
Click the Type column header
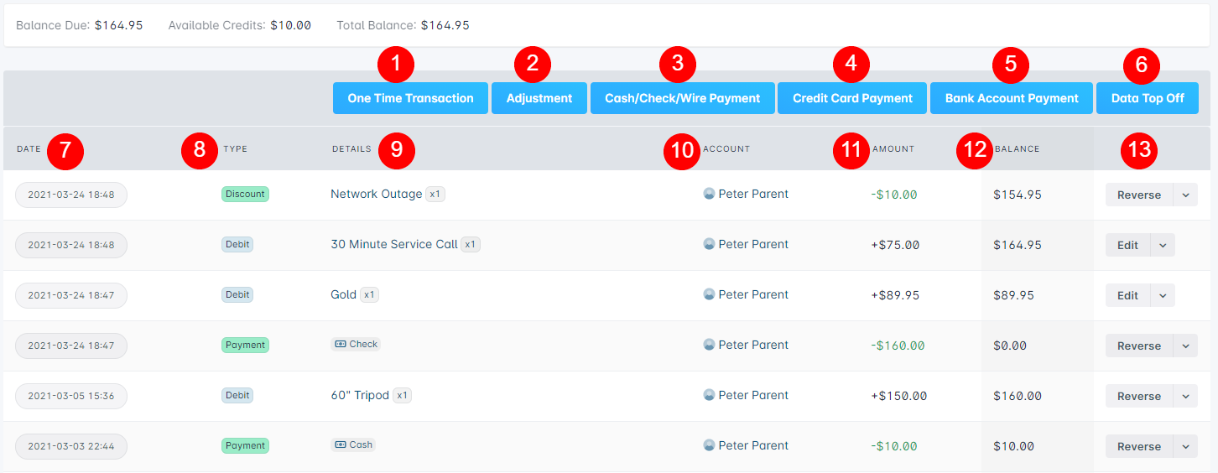tap(235, 149)
